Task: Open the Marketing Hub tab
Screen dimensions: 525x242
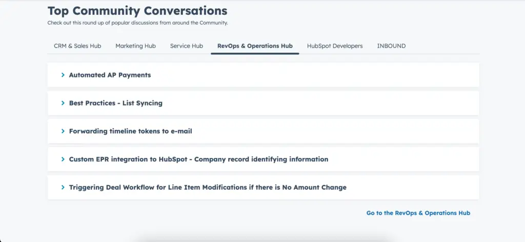Action: click(135, 46)
